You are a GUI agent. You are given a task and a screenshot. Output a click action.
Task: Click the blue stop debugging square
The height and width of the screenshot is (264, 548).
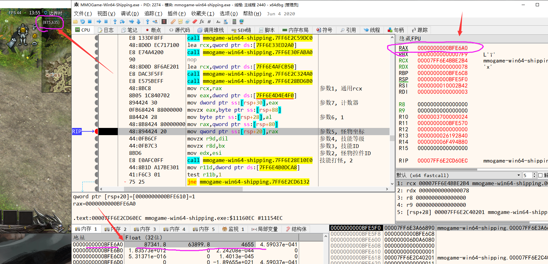pos(90,22)
